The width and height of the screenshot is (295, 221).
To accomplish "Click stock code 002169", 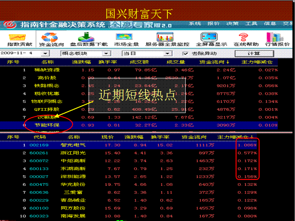I will pos(39,145).
